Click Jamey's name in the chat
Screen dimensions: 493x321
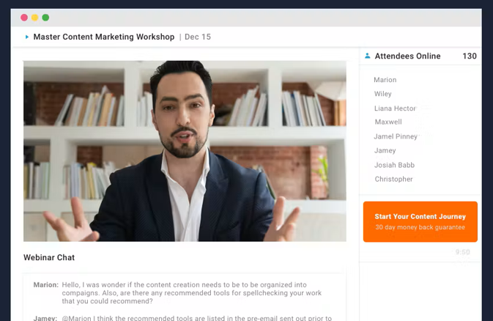[45, 318]
